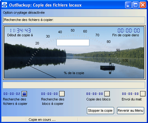
Task: Click status box above 'Recherche des blocs à copier'
Action: [x=62, y=94]
